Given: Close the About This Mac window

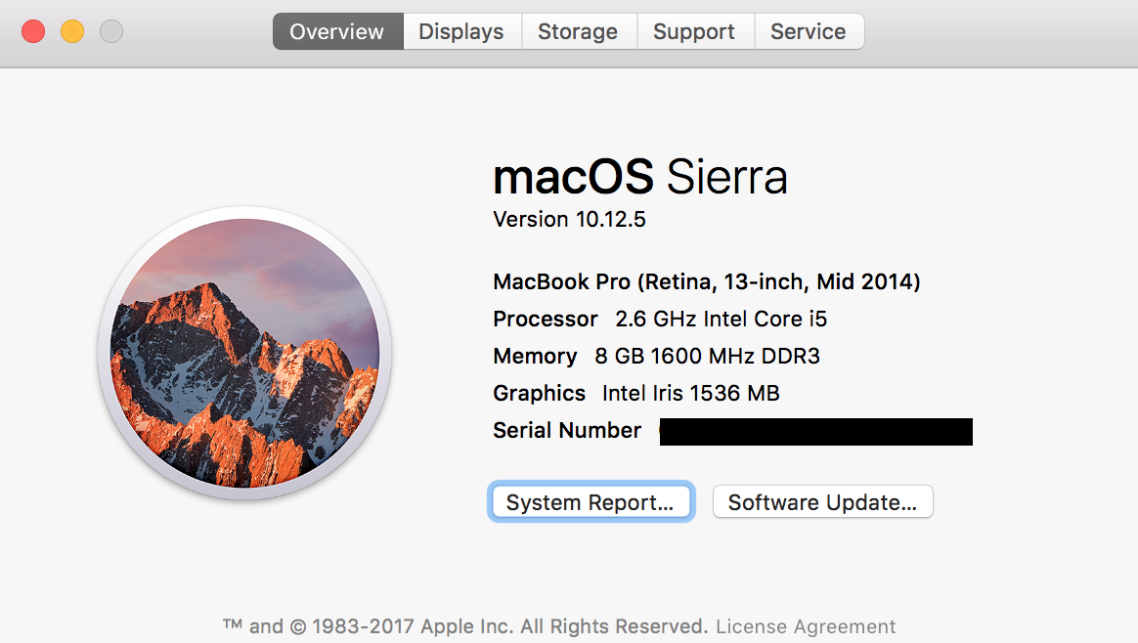Looking at the screenshot, I should tap(33, 31).
